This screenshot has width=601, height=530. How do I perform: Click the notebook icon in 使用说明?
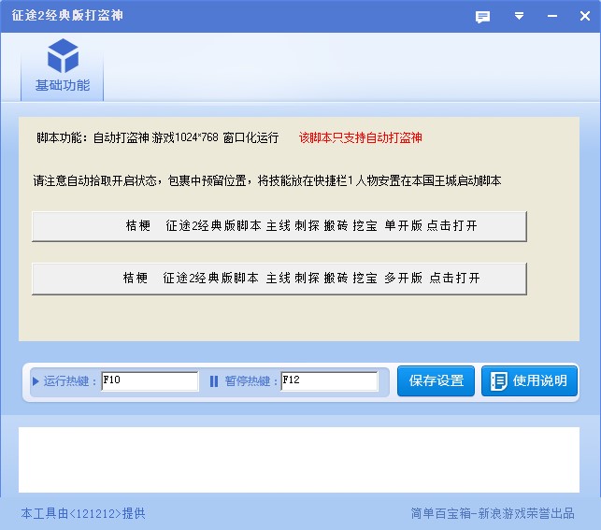click(x=499, y=381)
